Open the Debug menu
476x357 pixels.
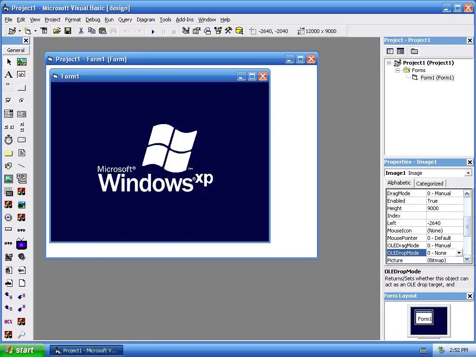coord(93,20)
